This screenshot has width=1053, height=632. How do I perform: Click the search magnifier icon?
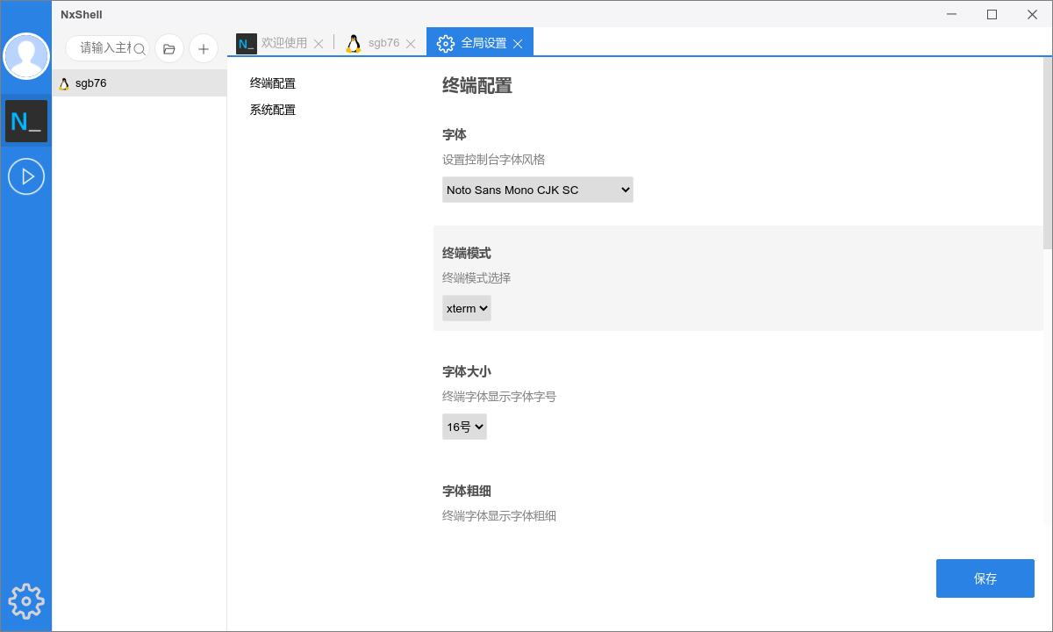click(140, 49)
